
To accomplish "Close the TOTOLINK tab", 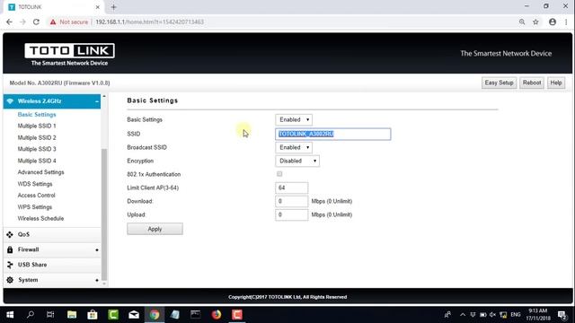I will click(98, 7).
